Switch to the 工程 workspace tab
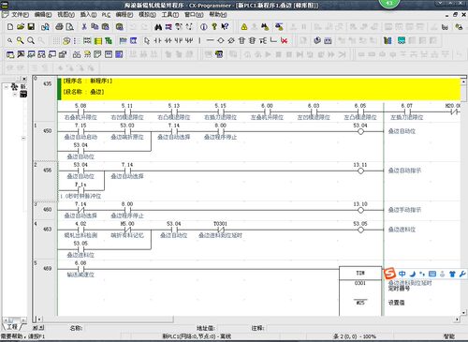Viewport: 468px width, 342px height. pyautogui.click(x=12, y=327)
